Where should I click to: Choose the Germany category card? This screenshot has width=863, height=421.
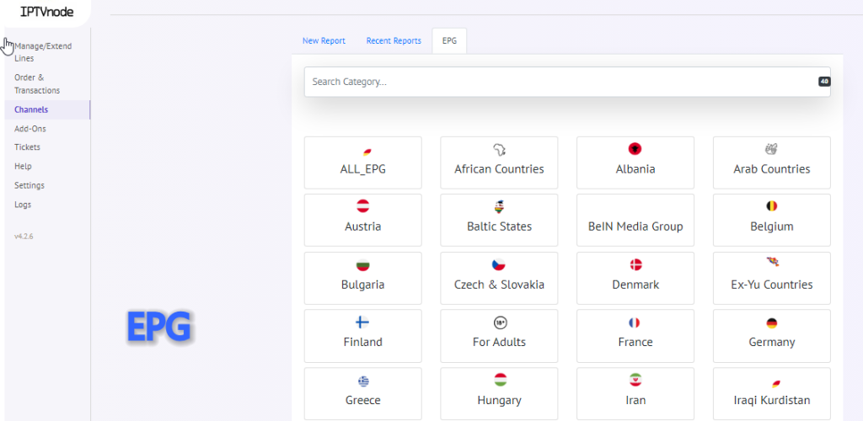[771, 335]
